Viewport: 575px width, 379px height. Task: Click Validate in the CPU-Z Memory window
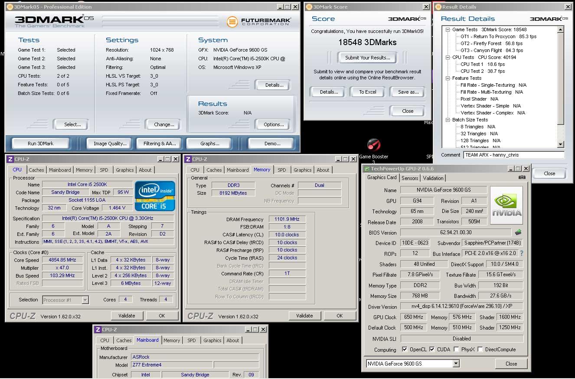[304, 316]
